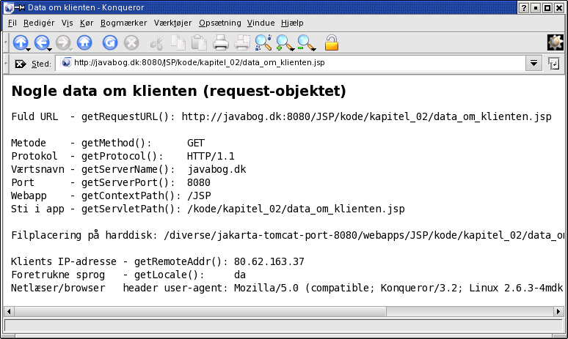Reload the page with the Reload icon

(x=110, y=43)
